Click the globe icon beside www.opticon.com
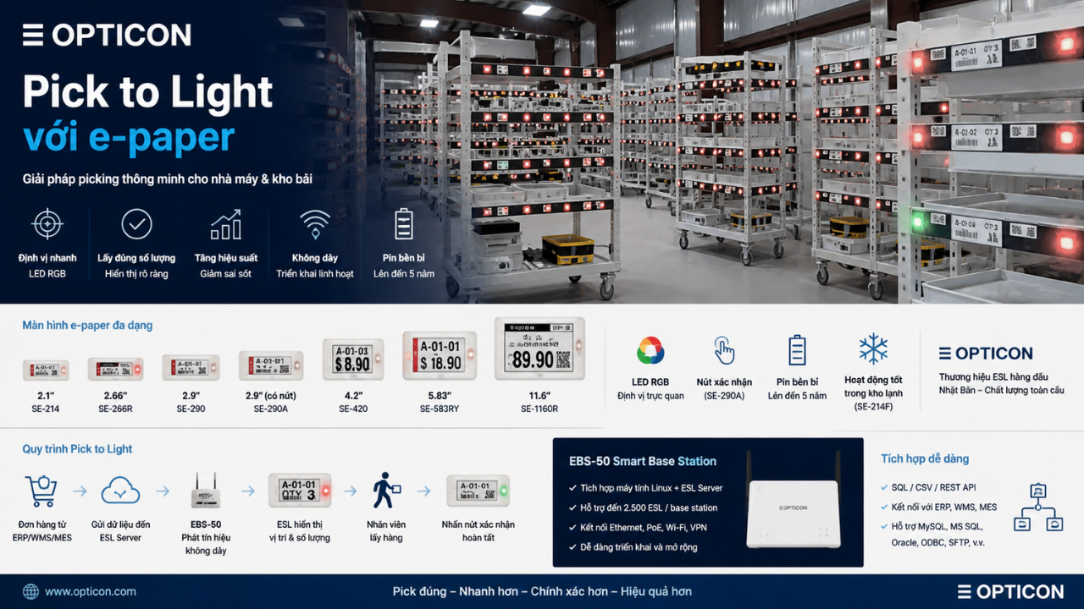1084x609 pixels. click(x=31, y=591)
